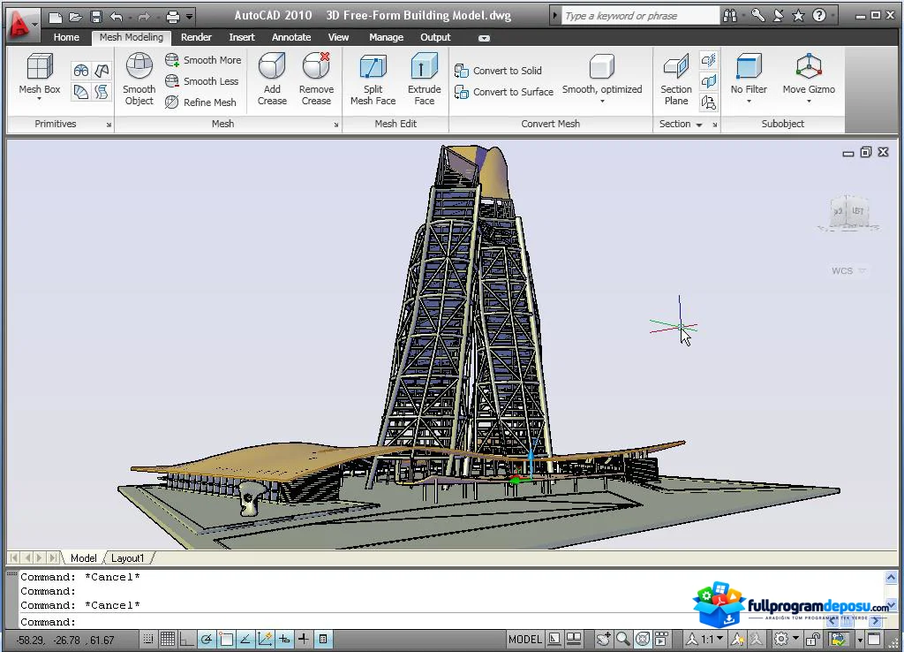Toggle Polar Tracking in status bar

tap(207, 639)
